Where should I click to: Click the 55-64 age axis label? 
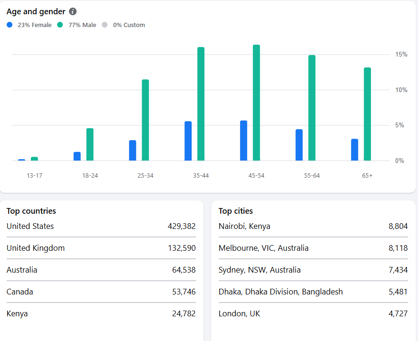[311, 176]
